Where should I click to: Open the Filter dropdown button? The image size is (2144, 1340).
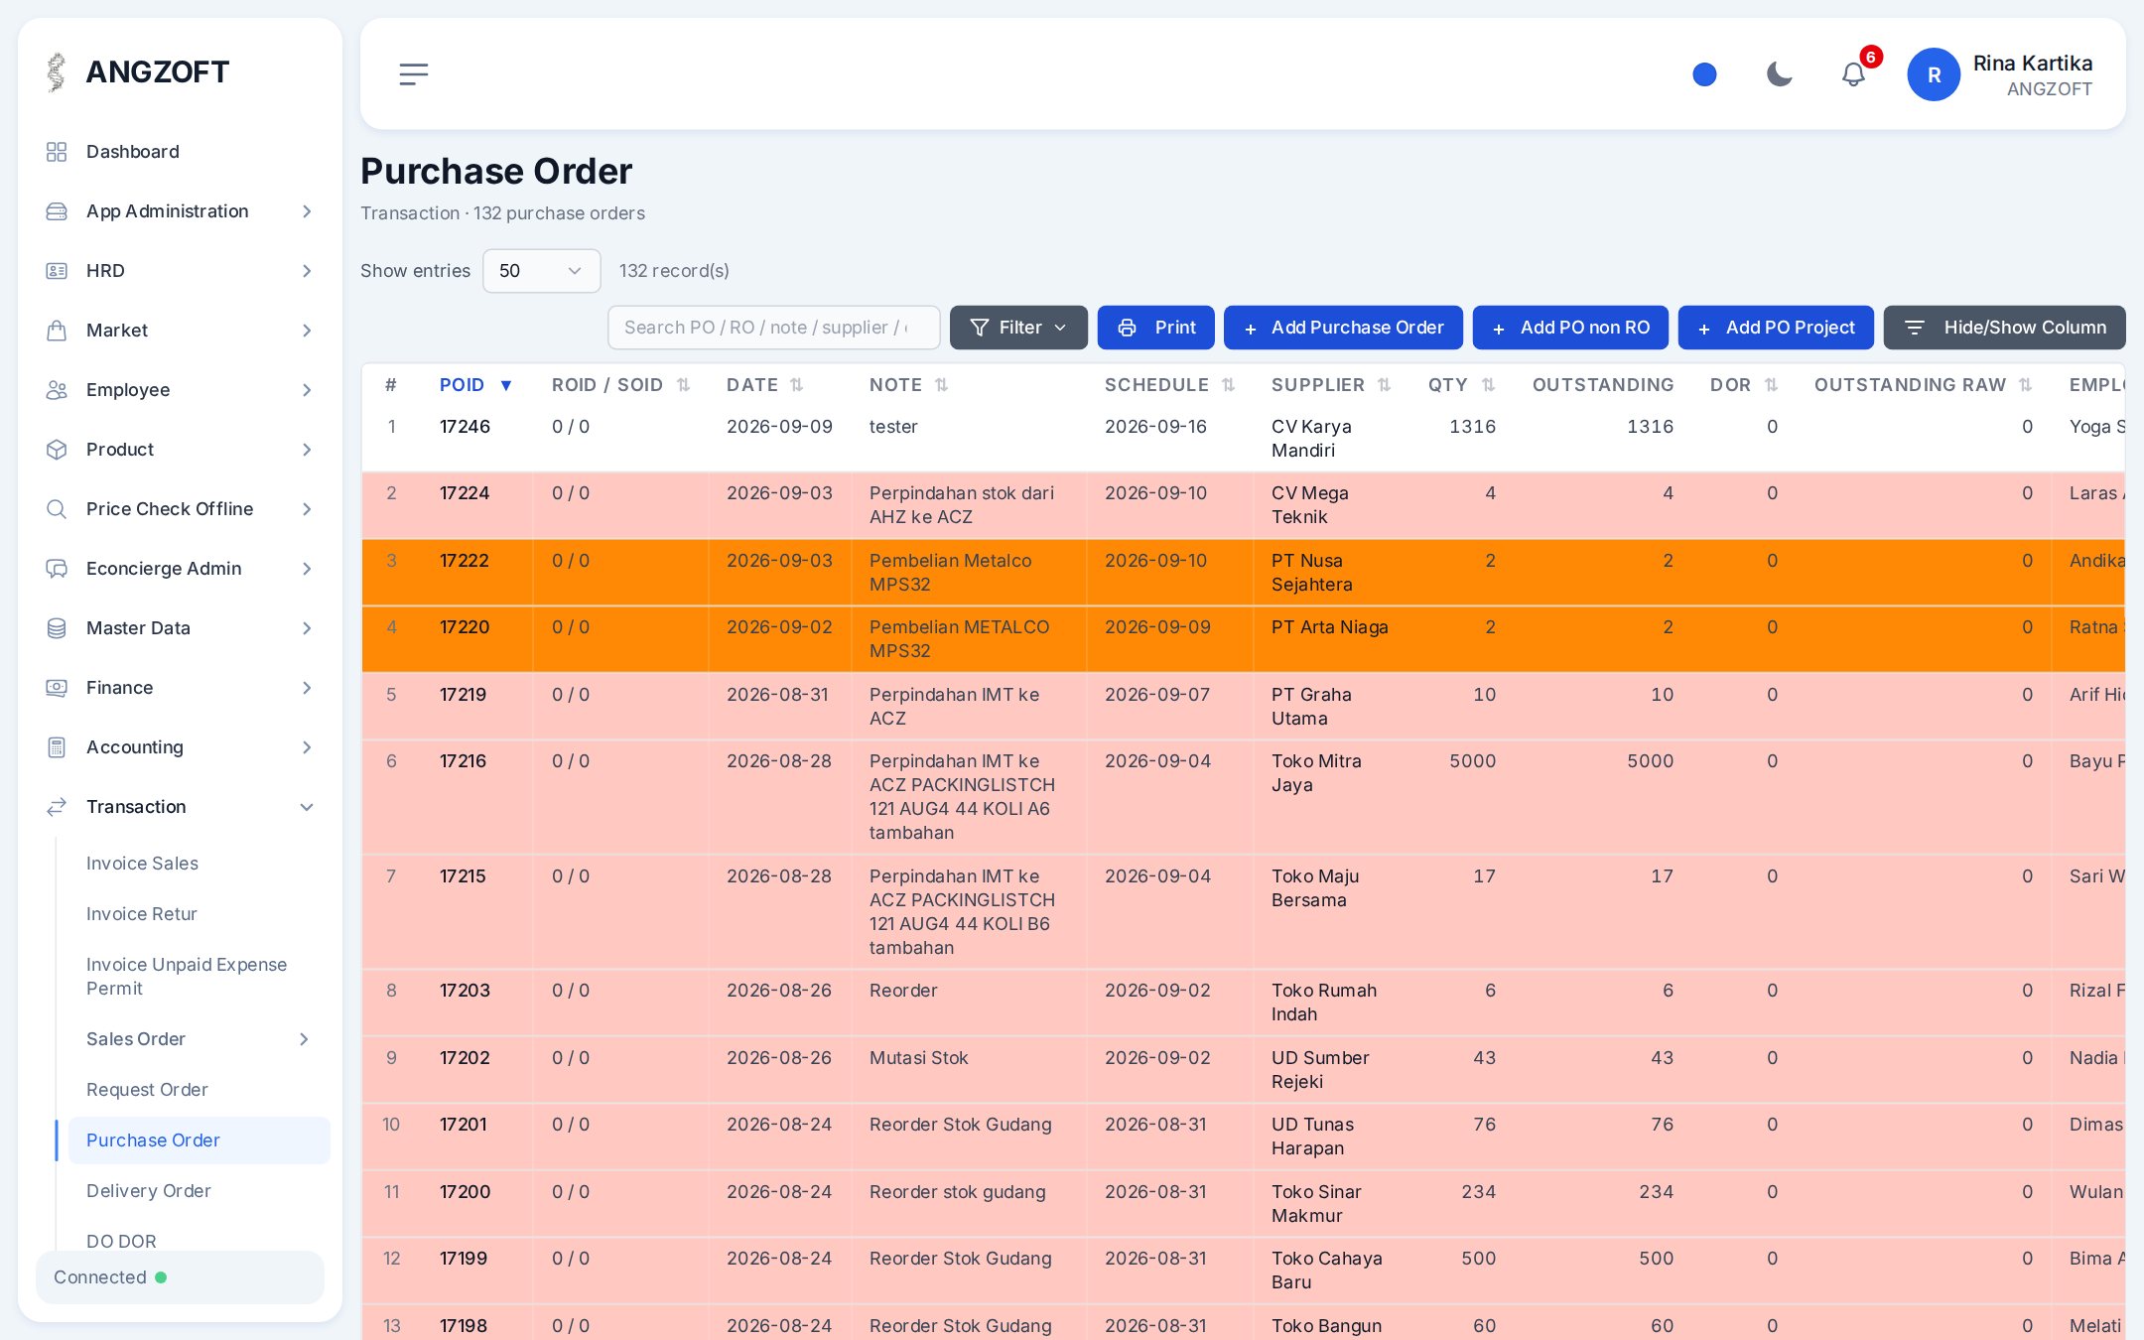click(x=1018, y=328)
